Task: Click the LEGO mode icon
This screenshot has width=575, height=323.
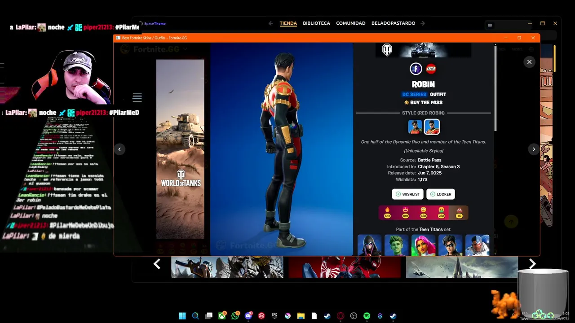Action: [431, 69]
